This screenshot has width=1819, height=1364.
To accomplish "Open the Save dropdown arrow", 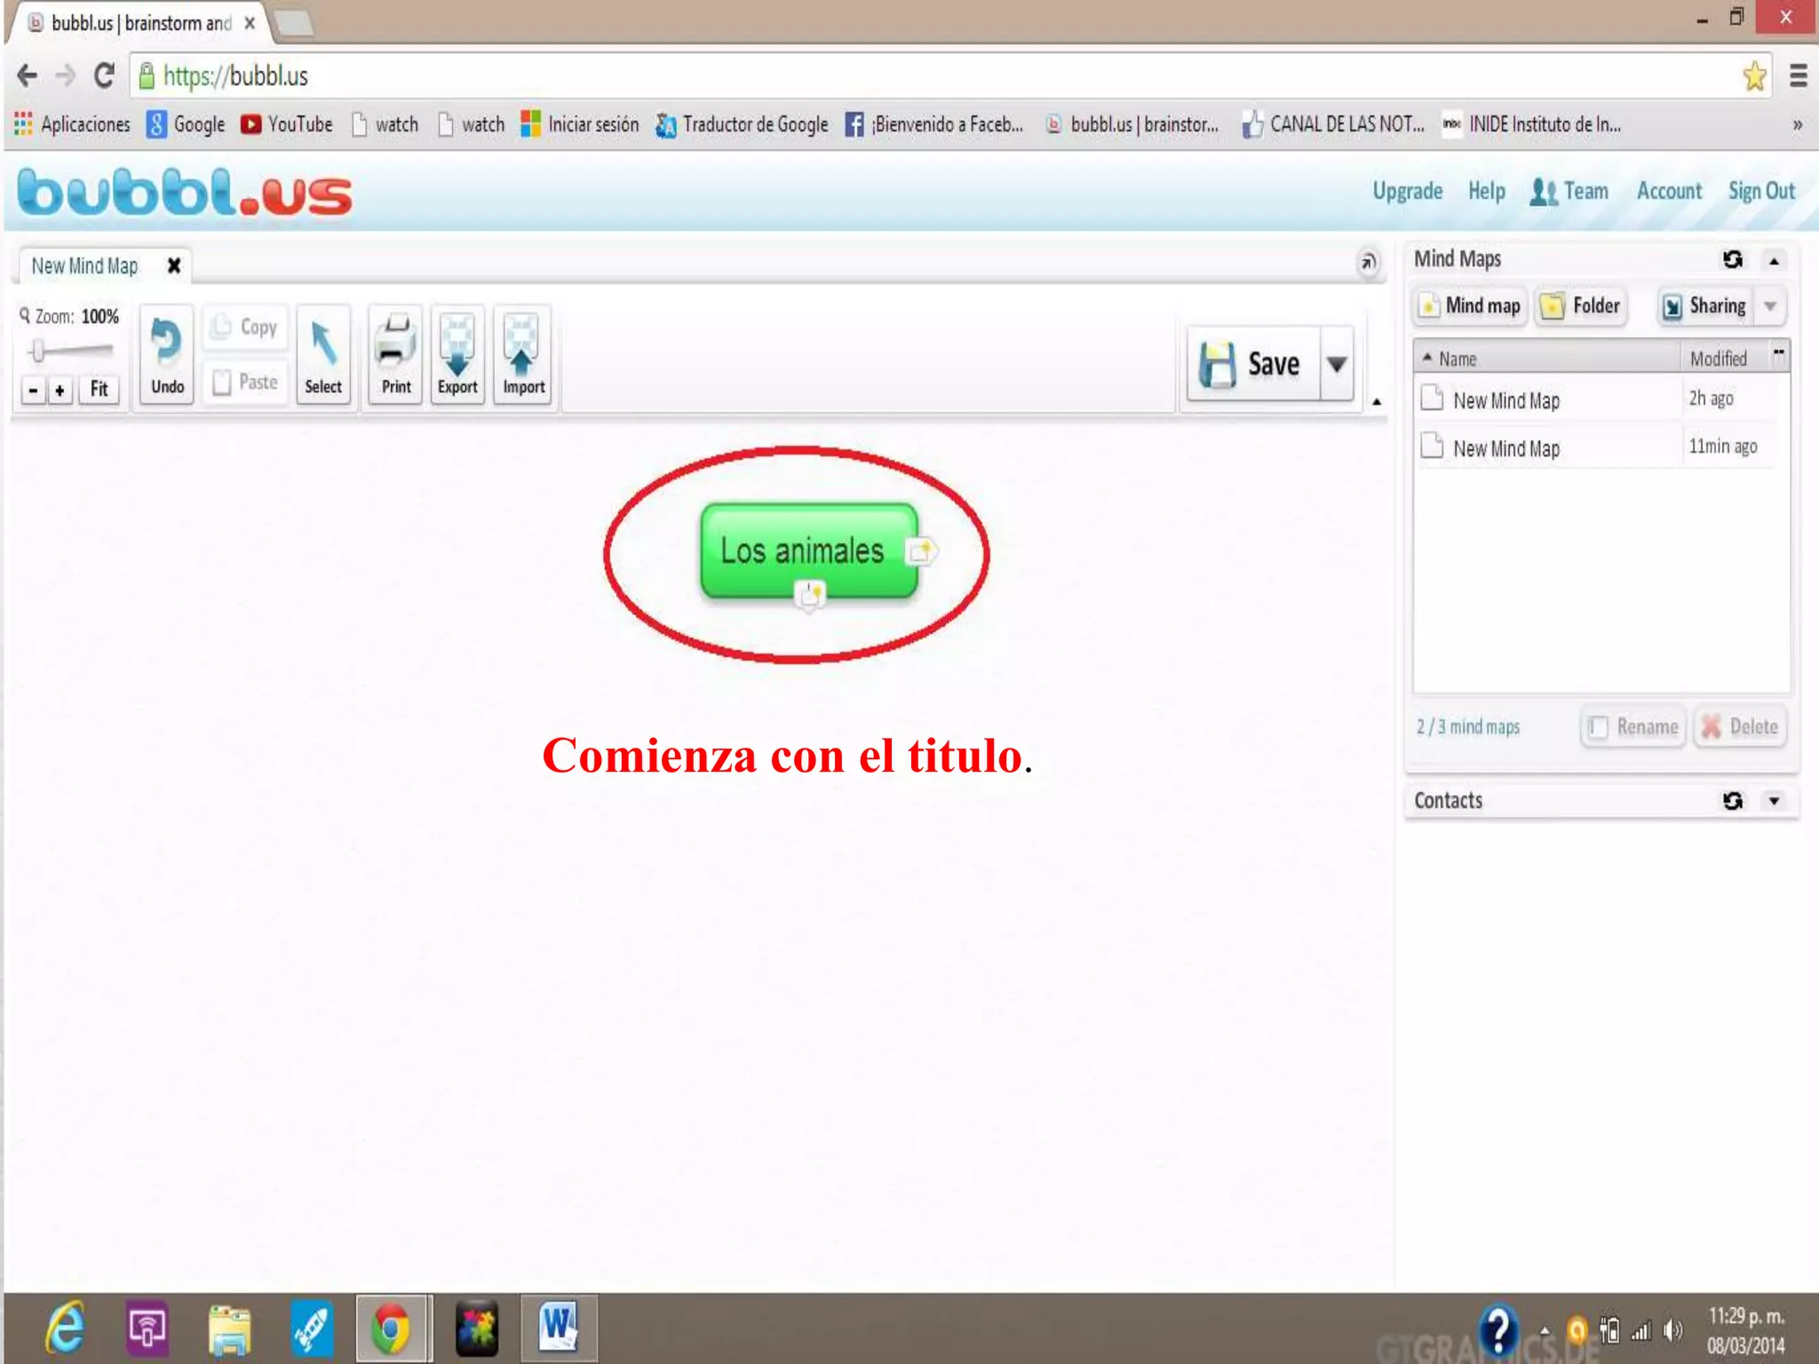I will pyautogui.click(x=1337, y=364).
